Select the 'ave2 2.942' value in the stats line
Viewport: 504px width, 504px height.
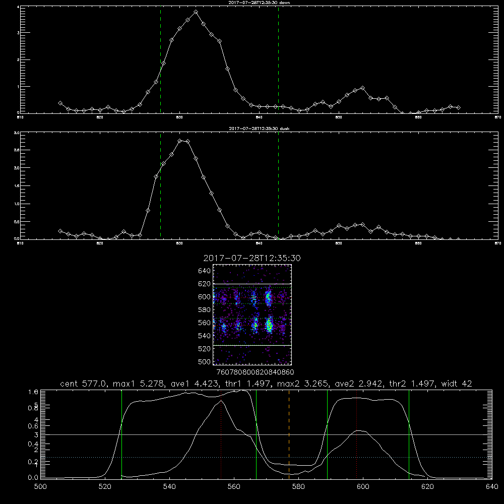[358, 384]
